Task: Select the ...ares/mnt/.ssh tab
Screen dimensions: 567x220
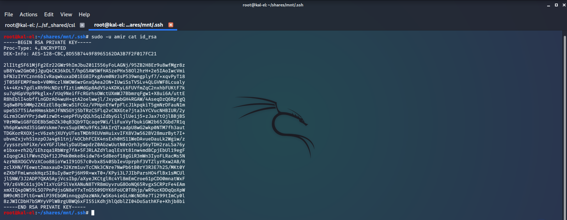Action: pos(129,25)
